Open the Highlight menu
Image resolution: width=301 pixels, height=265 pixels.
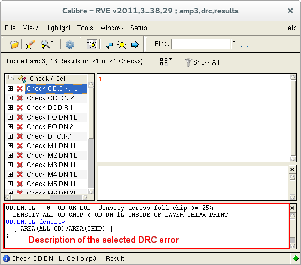(58, 28)
